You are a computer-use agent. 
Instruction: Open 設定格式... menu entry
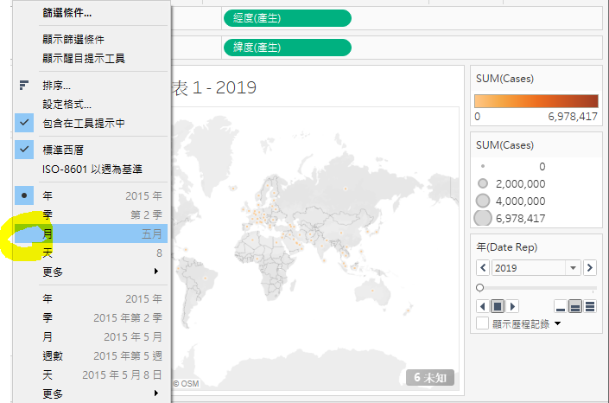(x=92, y=105)
